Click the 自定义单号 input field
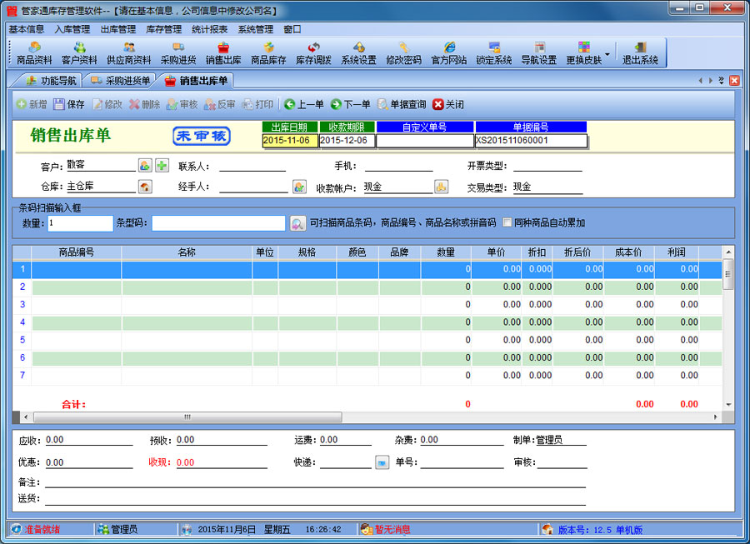 [425, 141]
